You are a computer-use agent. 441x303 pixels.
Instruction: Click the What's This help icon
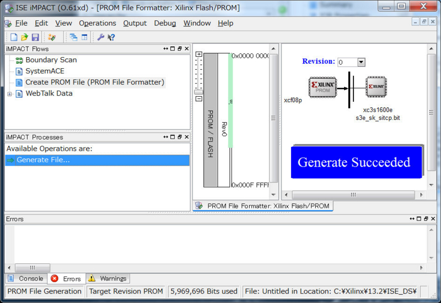click(x=111, y=37)
